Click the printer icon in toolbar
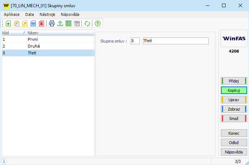 pos(52,23)
